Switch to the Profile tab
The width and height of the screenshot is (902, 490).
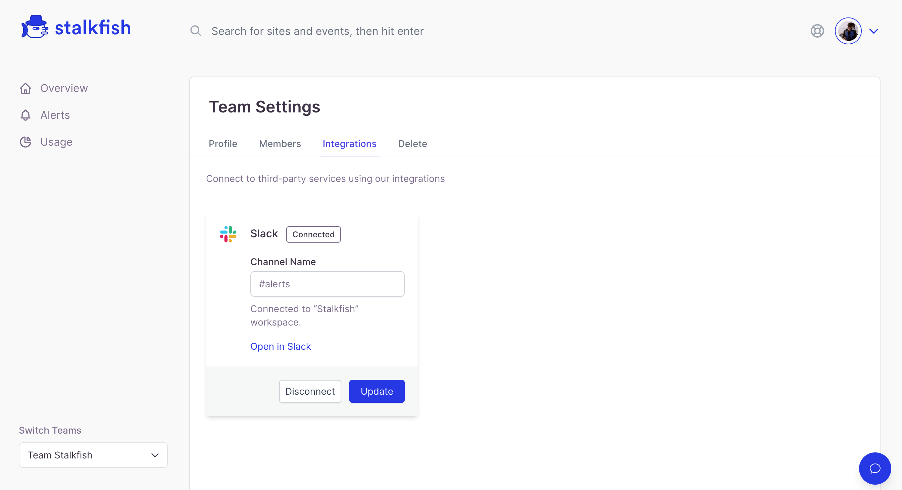223,144
